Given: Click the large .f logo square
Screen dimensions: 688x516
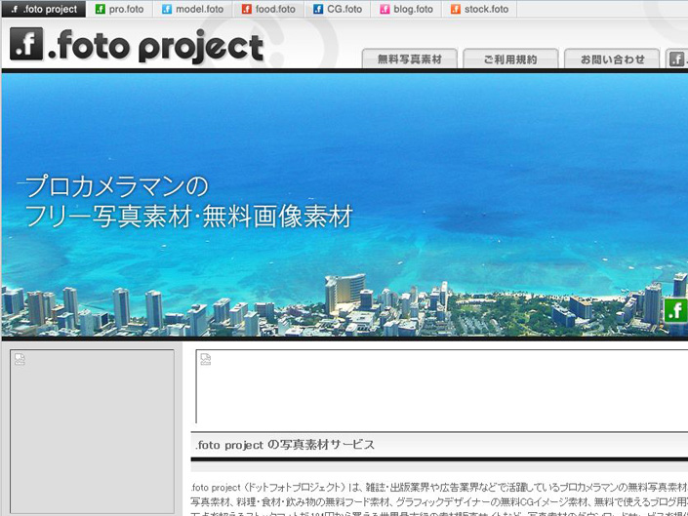Looking at the screenshot, I should coord(26,43).
